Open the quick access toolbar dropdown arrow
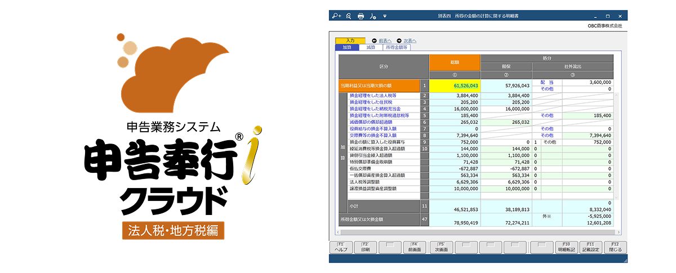 point(385,16)
